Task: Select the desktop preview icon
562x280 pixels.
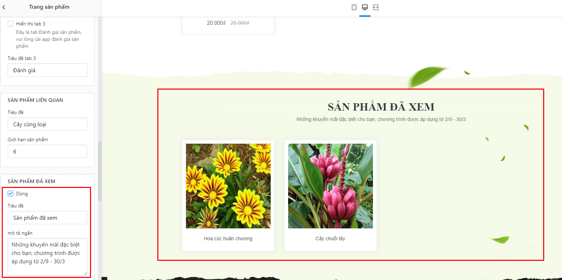Action: point(365,7)
